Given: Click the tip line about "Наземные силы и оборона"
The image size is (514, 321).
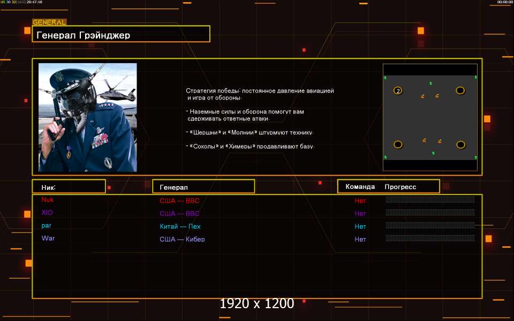Looking at the screenshot, I should (x=245, y=115).
